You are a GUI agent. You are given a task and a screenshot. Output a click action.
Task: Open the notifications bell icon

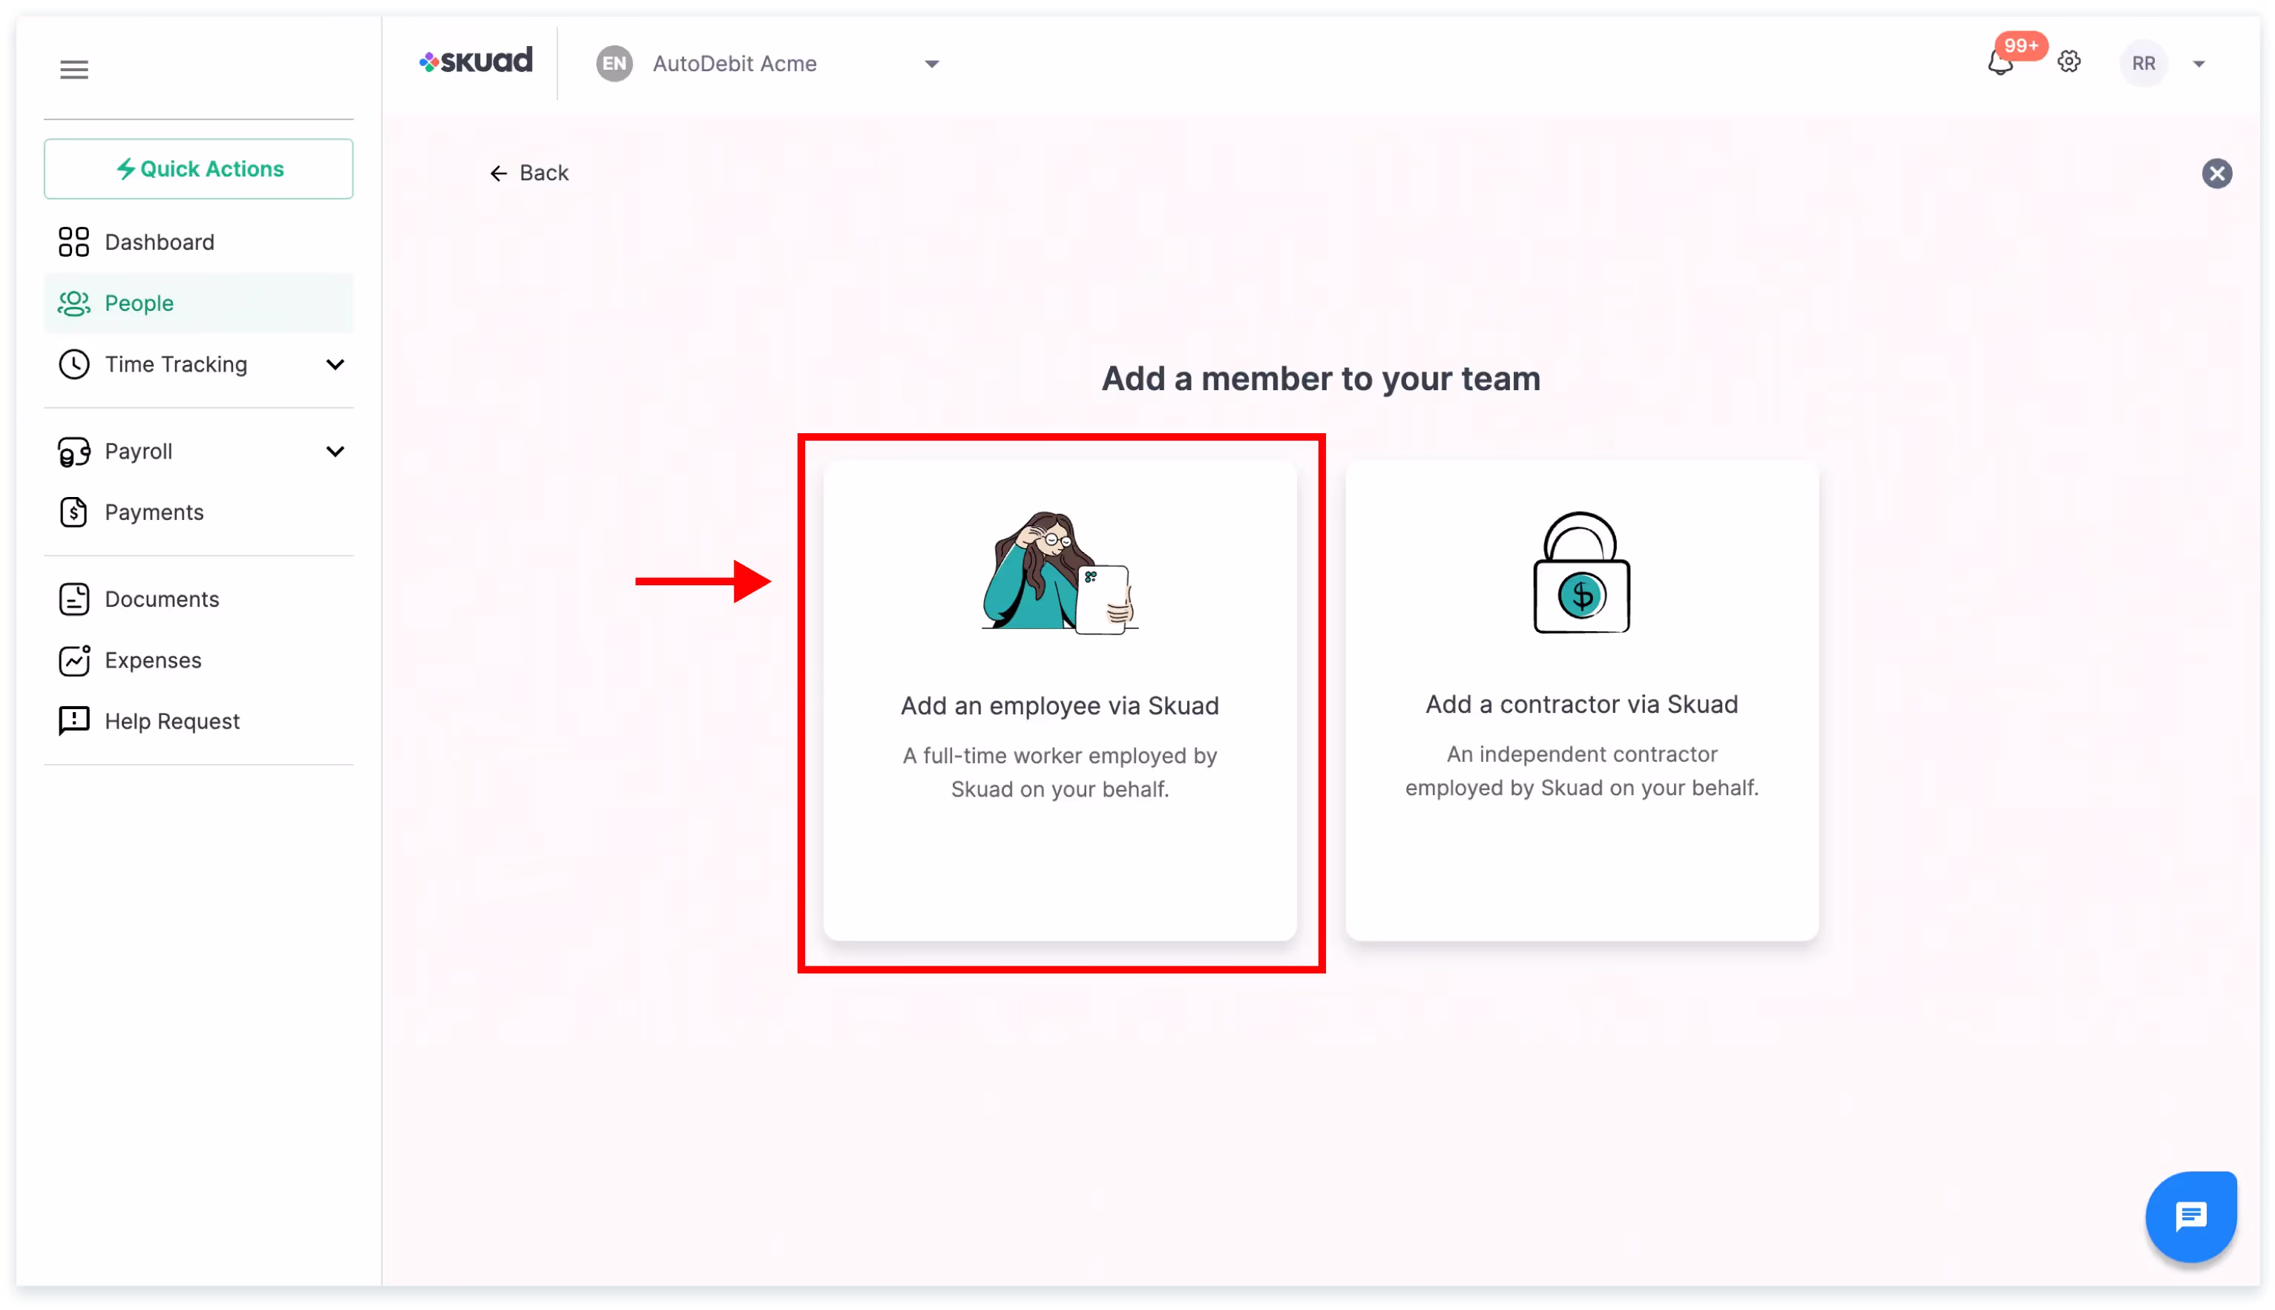point(2000,63)
